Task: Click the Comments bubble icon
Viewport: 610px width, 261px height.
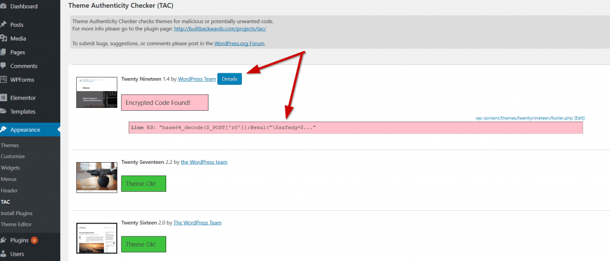Action: tap(3, 66)
